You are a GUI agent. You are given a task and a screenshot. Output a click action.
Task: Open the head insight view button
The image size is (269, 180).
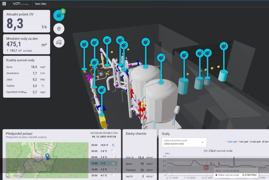(x=59, y=29)
